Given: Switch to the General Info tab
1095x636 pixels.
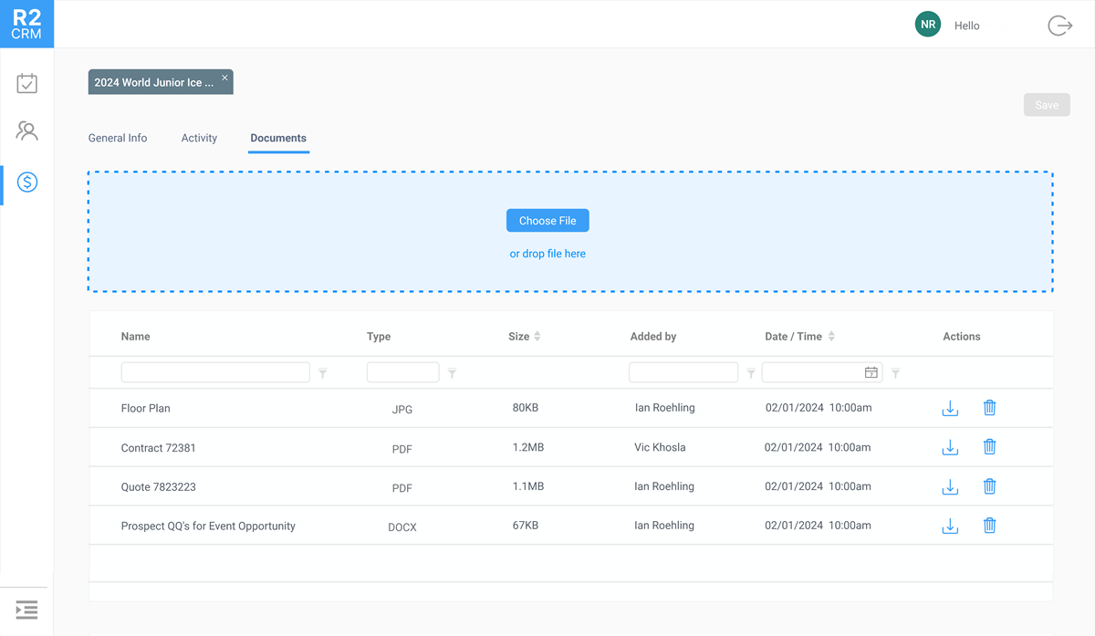Looking at the screenshot, I should 118,138.
